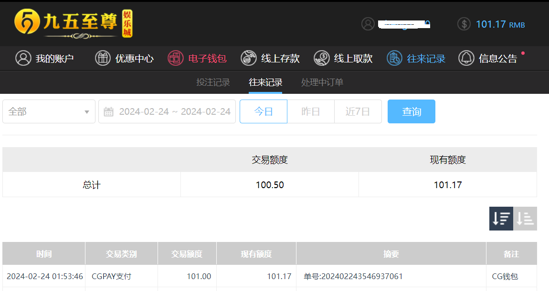Click the 现有额度 column header in records table
Viewport: 549px width, 291px height.
click(x=256, y=254)
